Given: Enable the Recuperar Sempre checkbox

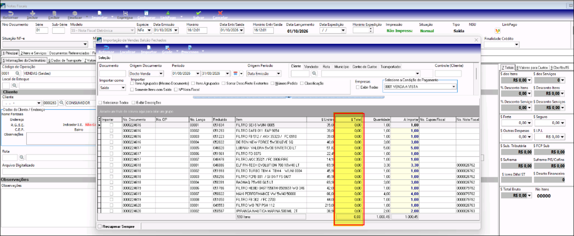Looking at the screenshot, I should click(x=99, y=226).
